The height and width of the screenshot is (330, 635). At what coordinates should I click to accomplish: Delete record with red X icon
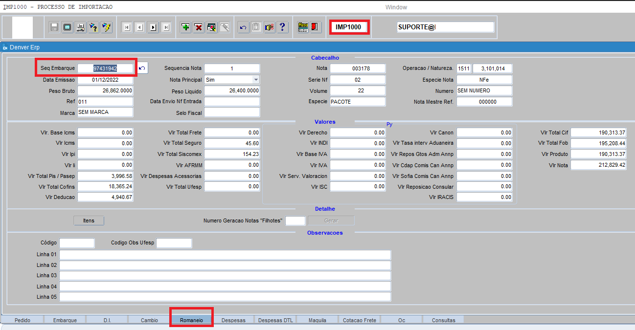[x=199, y=27]
